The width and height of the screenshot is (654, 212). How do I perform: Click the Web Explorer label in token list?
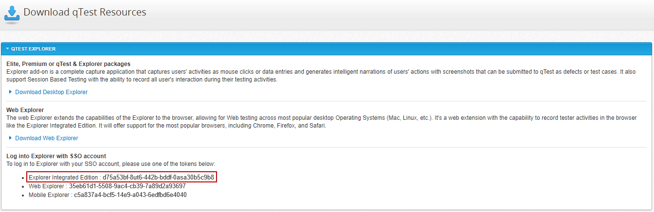click(x=47, y=186)
